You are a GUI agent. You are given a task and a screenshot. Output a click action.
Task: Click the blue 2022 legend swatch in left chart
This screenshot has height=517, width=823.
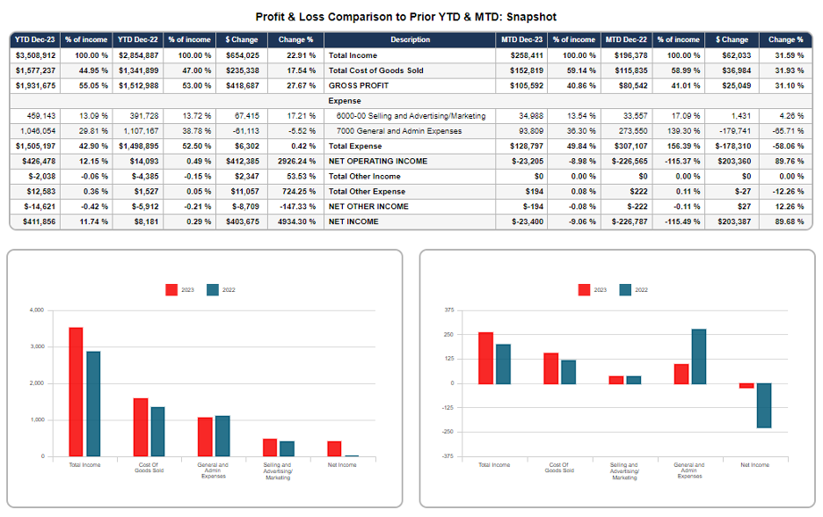click(x=213, y=290)
